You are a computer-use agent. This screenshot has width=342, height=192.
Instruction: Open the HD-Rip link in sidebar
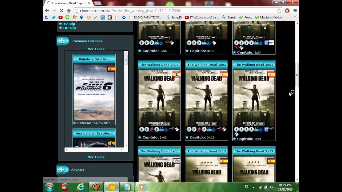pyautogui.click(x=69, y=28)
